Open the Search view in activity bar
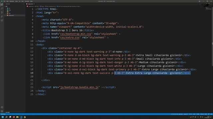Viewport: 213px width, 119px height. tap(2, 8)
